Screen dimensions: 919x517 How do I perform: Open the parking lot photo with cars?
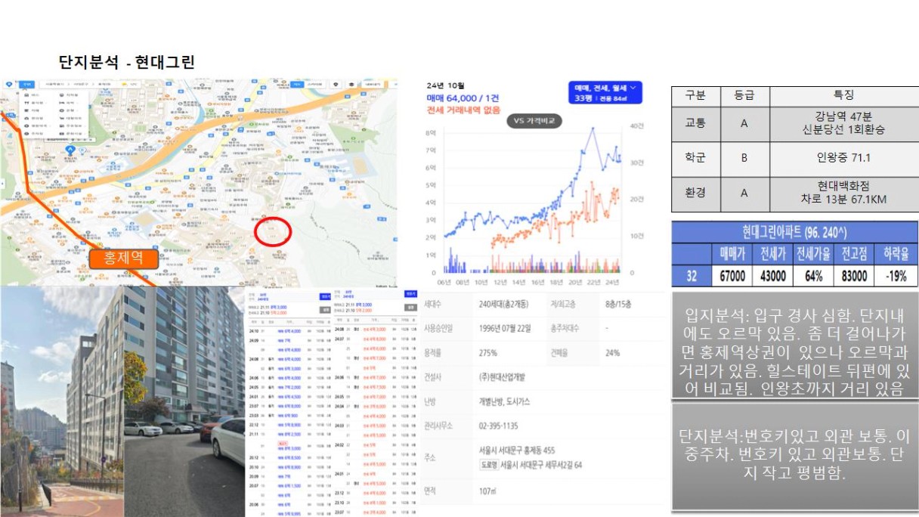point(184,401)
